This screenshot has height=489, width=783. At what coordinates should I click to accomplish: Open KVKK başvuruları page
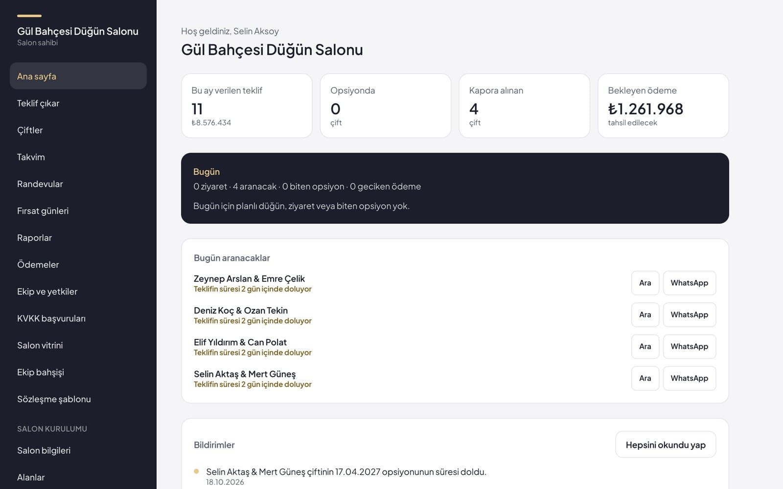(x=78, y=318)
